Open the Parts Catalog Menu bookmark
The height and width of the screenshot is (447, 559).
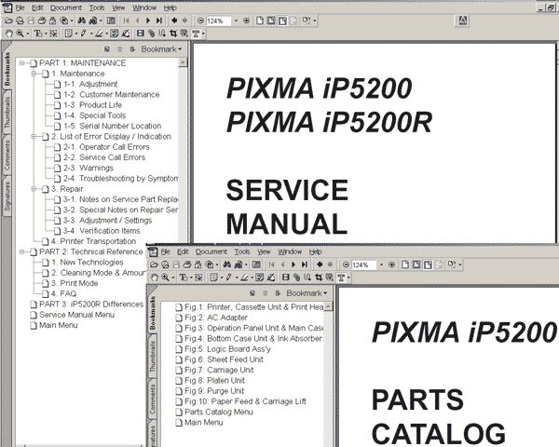point(219,412)
